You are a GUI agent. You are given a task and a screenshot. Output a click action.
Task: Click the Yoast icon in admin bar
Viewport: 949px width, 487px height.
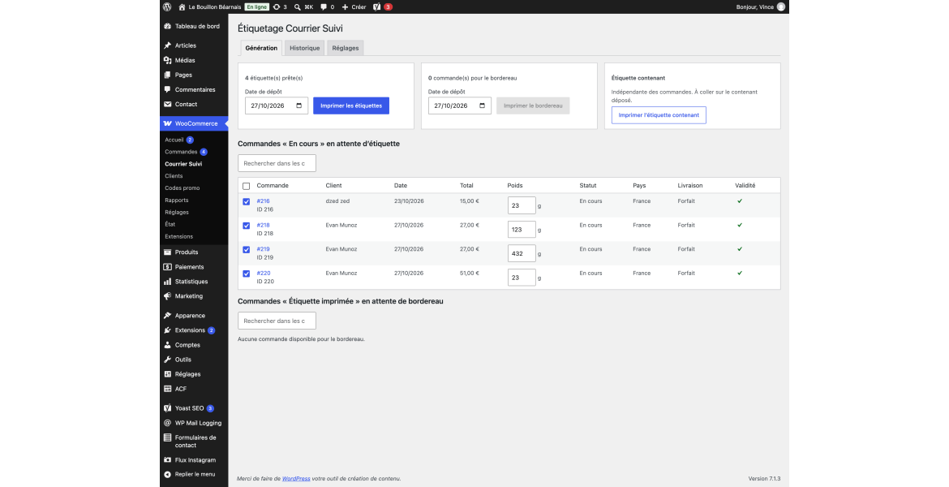click(377, 6)
